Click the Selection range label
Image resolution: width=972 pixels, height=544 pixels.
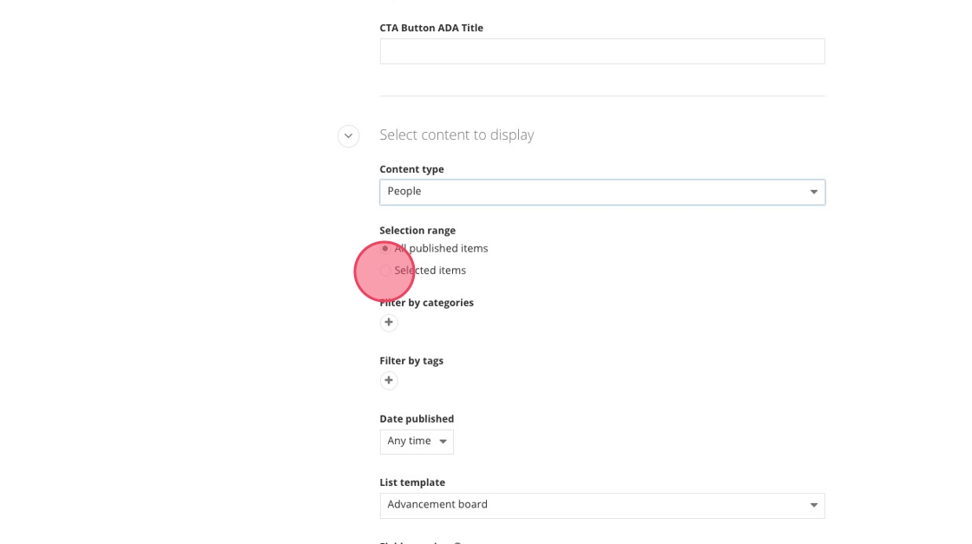click(x=417, y=231)
